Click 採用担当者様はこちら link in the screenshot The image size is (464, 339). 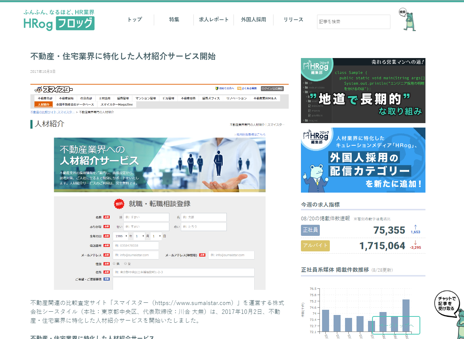[250, 135]
